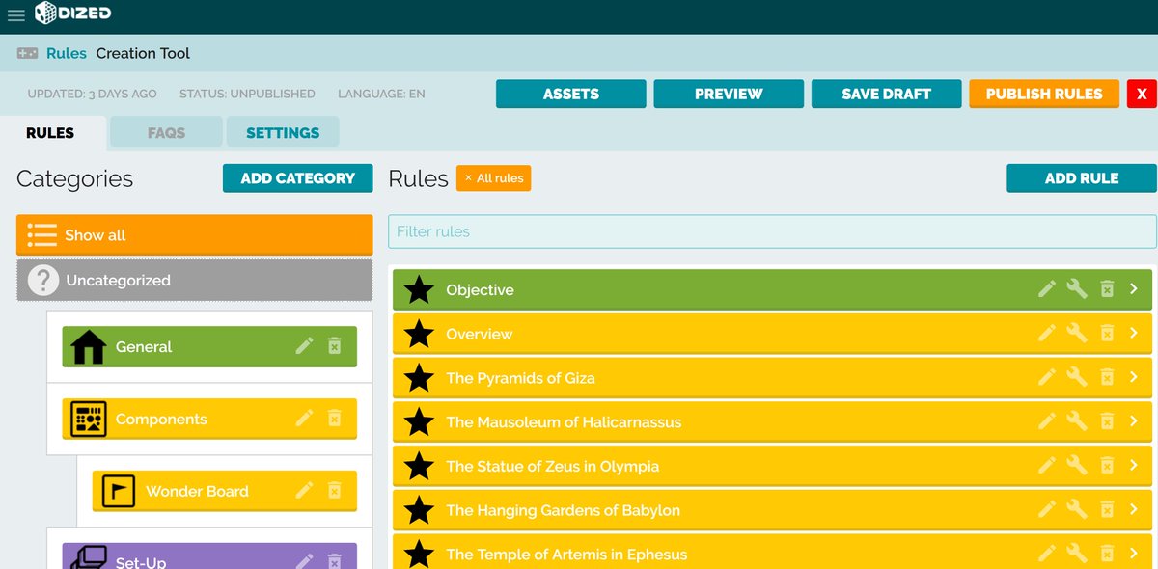Edit The Mausoleum of Halicarnassus rule
1158x569 pixels.
1047,421
